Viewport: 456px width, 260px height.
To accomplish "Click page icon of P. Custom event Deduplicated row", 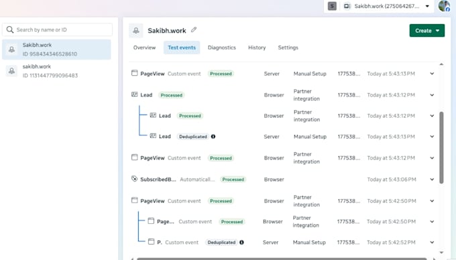I will pos(151,242).
